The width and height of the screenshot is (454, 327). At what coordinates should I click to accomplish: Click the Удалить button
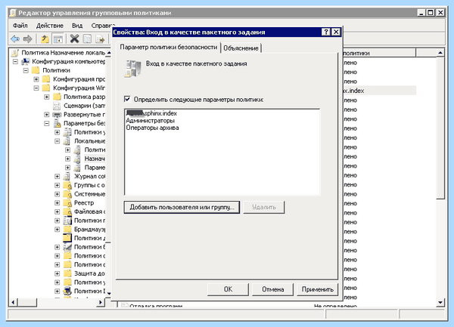pyautogui.click(x=264, y=207)
